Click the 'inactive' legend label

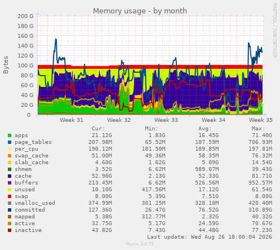[x=28, y=230]
